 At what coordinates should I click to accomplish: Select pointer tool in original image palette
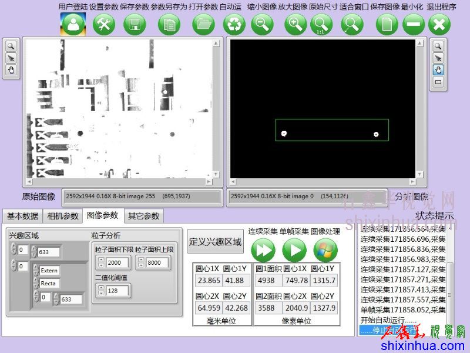[x=11, y=58]
